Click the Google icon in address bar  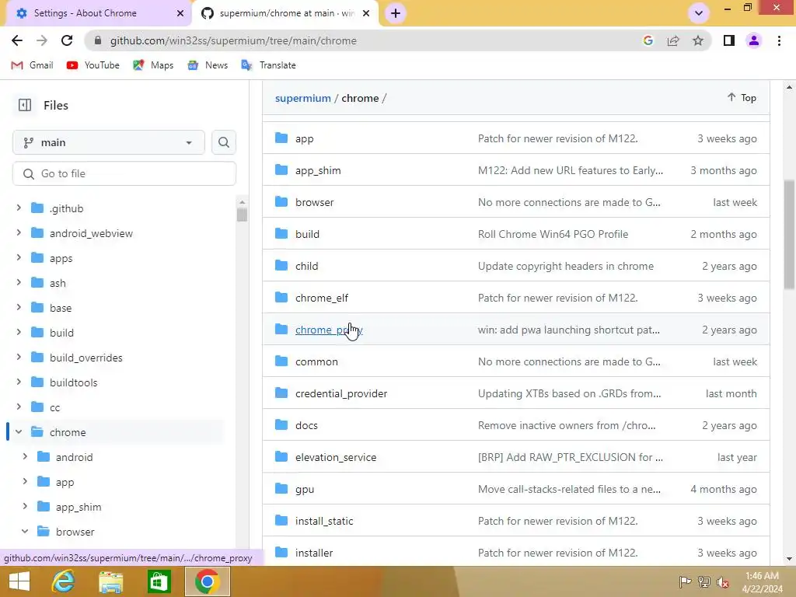pyautogui.click(x=648, y=40)
